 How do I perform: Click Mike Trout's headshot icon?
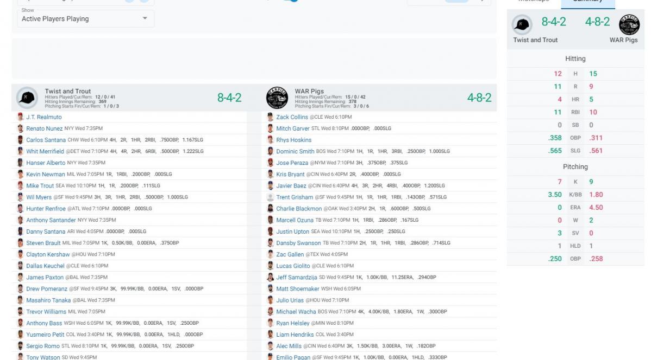pos(21,186)
